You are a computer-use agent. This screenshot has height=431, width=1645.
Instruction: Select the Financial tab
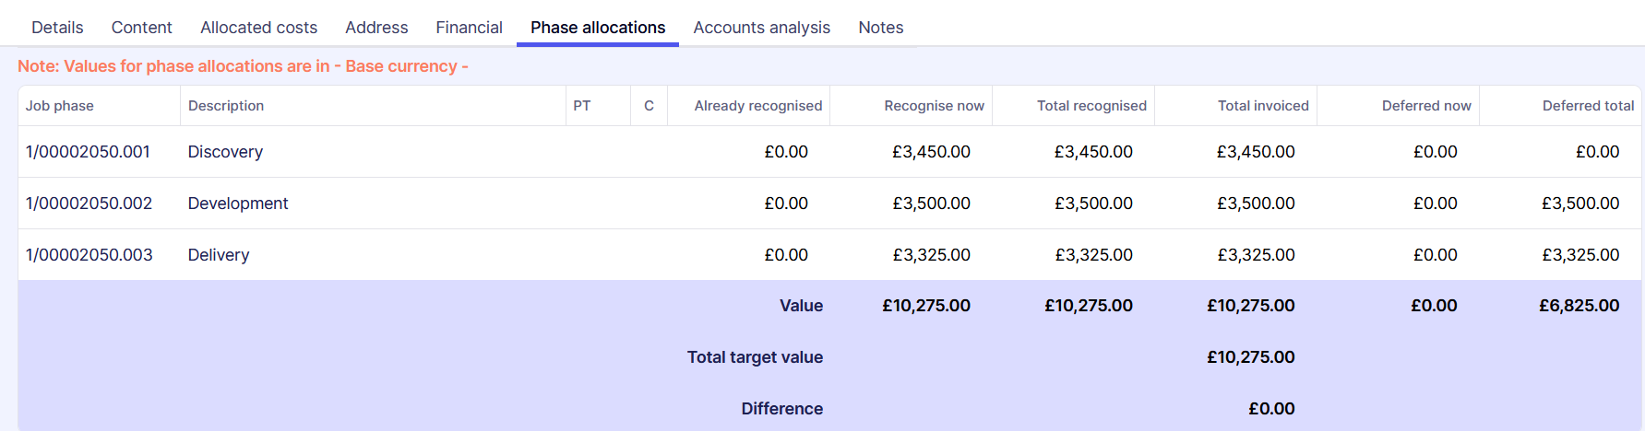point(469,28)
